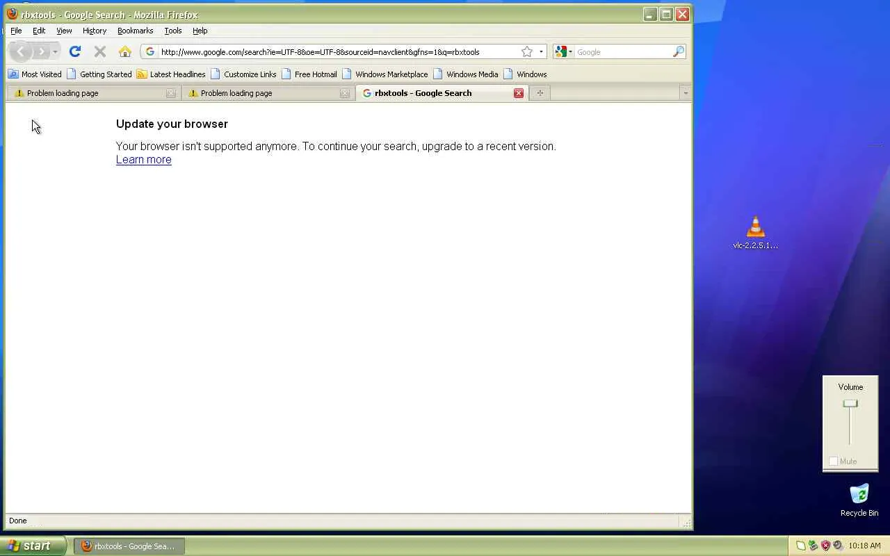Open the Windows Media bookmark
This screenshot has width=890, height=556.
click(x=466, y=74)
